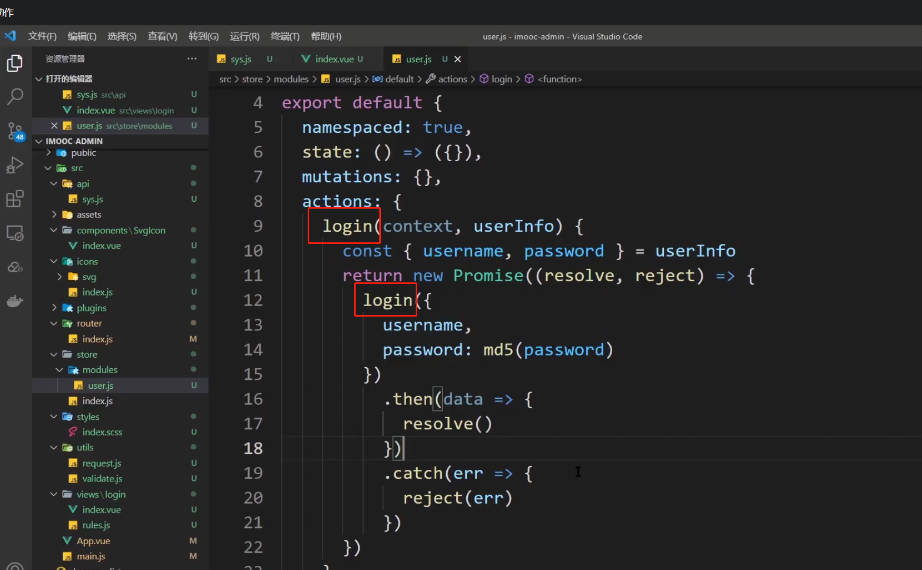Select sys.js src\api in open editors
The height and width of the screenshot is (570, 922).
120,94
